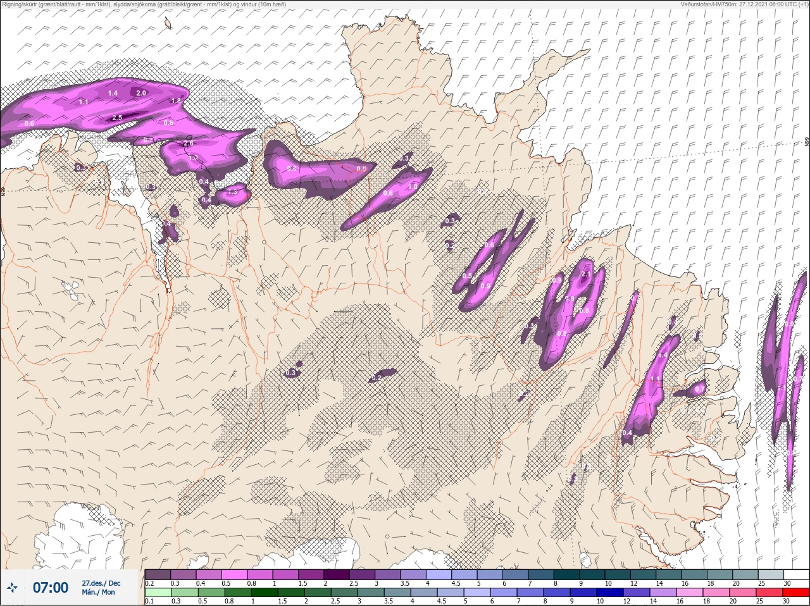This screenshot has height=606, width=810.
Task: Click the 2.6 precipitation value on the map
Action: [x=188, y=144]
